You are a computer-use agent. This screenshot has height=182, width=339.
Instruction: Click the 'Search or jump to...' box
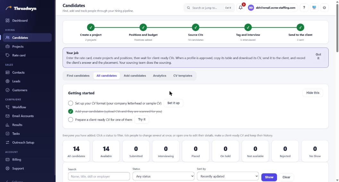[x=209, y=8]
